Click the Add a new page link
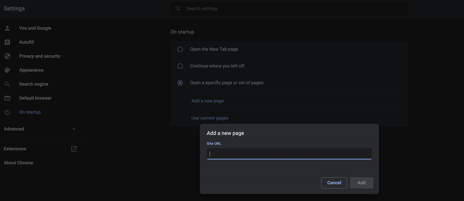464x201 pixels. click(208, 101)
